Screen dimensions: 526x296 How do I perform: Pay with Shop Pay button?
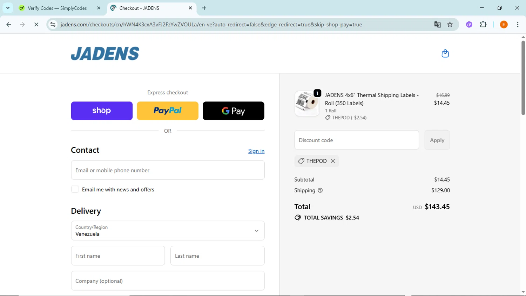[x=102, y=111]
